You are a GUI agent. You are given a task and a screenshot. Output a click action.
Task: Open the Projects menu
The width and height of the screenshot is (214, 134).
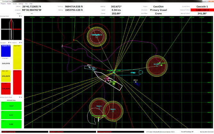click(4, 3)
